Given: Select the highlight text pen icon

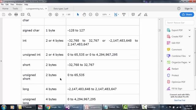Looking at the screenshot, I should [140, 14].
